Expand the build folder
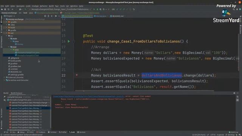242x136 pixels. point(7,28)
